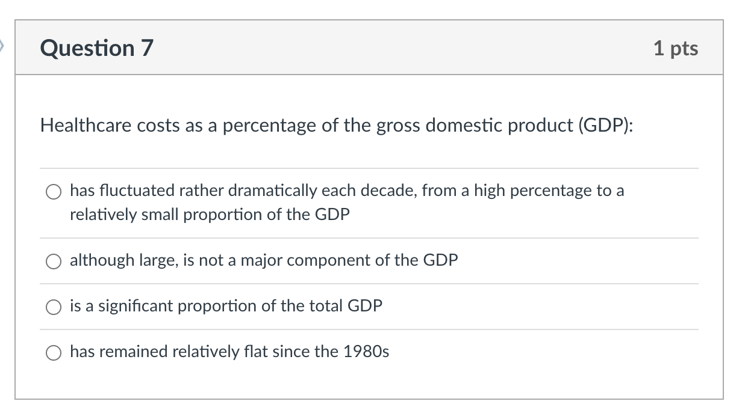
Task: Click the radio button for the third answer
Action: click(x=53, y=306)
